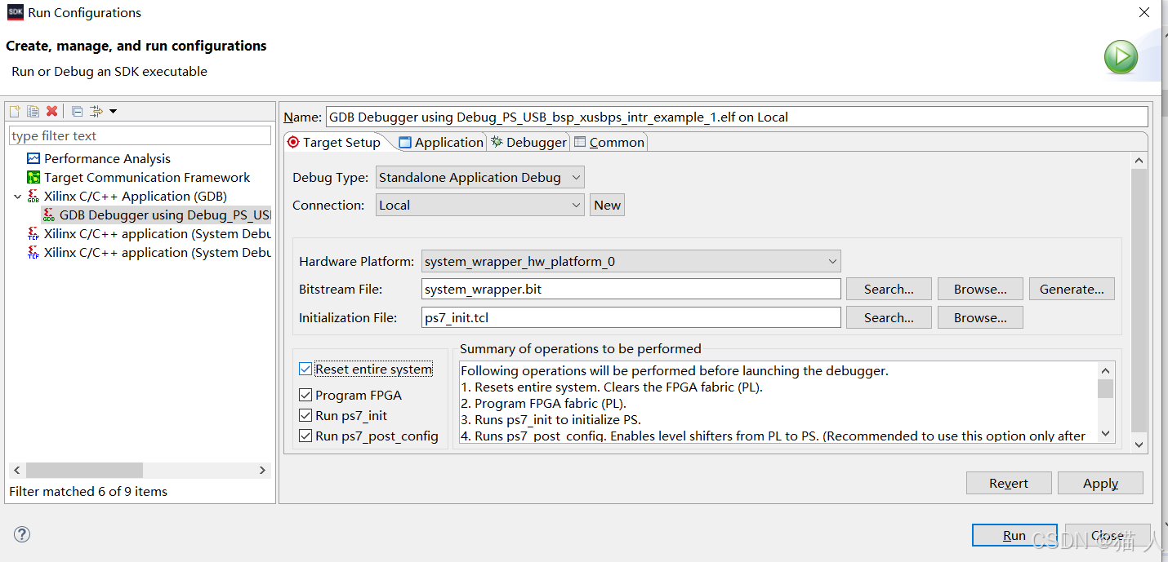Screen dimensions: 1168x562
Task: Click the type filter text box
Action: [140, 135]
